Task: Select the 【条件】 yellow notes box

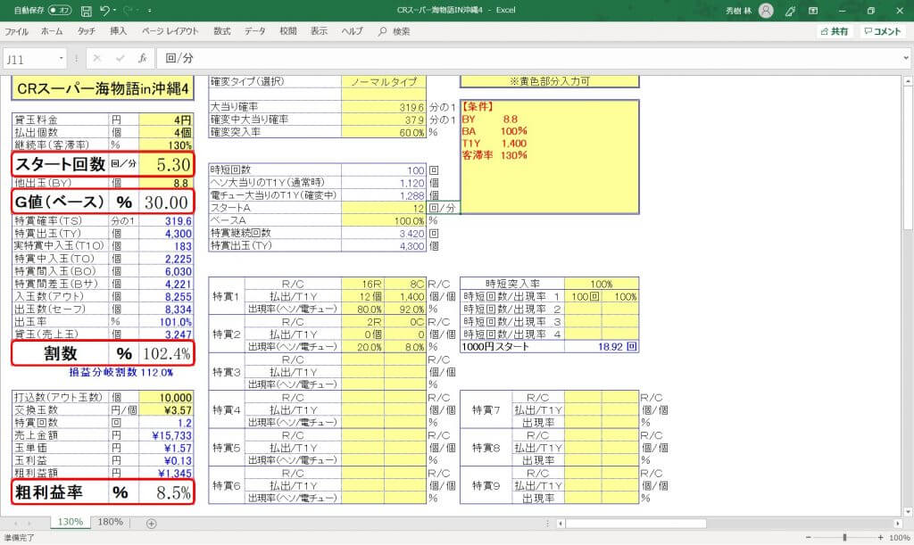Action: pos(550,157)
